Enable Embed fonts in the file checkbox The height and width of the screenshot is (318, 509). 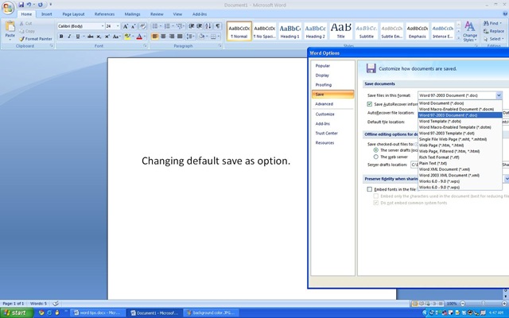(369, 189)
